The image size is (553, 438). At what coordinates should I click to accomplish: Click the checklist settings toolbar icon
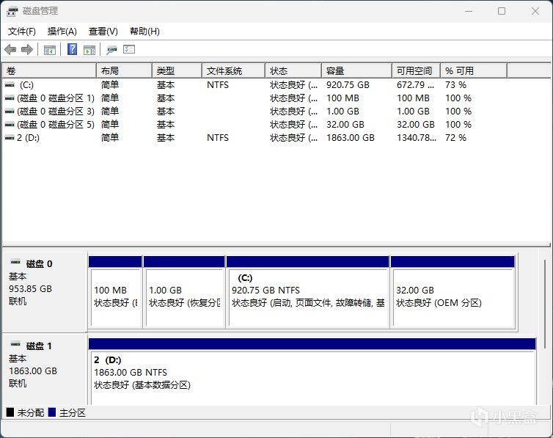129,50
